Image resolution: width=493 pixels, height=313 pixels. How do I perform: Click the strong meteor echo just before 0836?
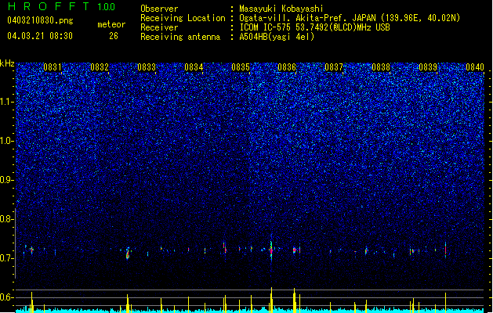pyautogui.click(x=271, y=250)
